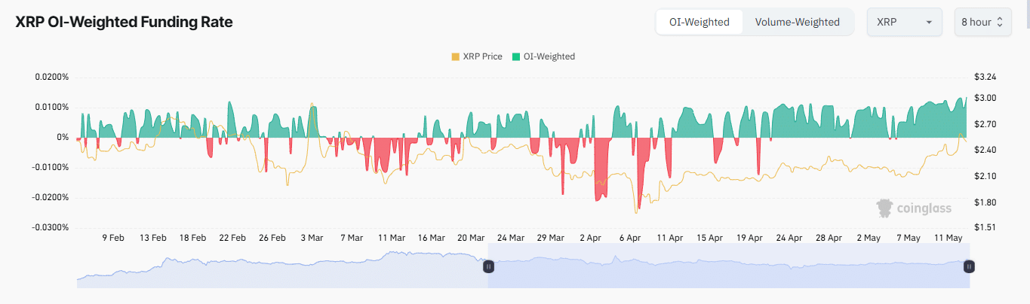Click the up-down chevrons beside 8 hour
This screenshot has width=1030, height=304.
[x=1000, y=22]
